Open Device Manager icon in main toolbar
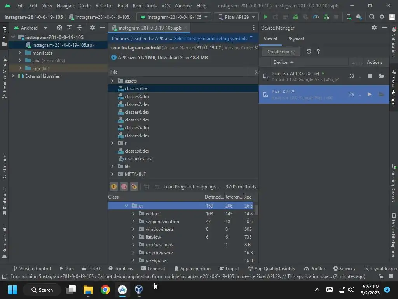398x299 pixels. [x=349, y=17]
